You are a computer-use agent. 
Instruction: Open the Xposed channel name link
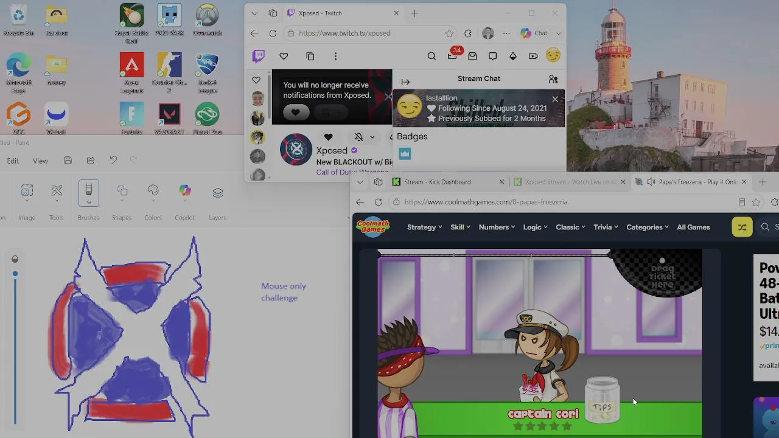coord(332,151)
